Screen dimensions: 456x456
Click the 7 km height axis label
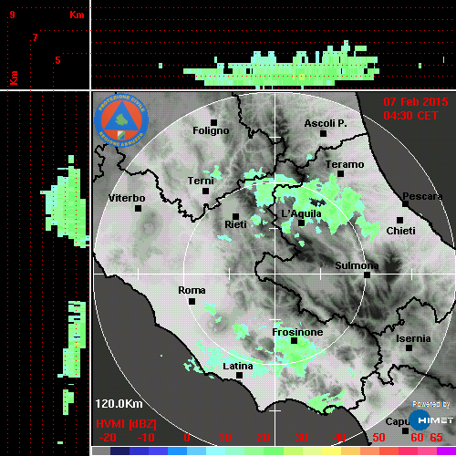[x=36, y=37]
